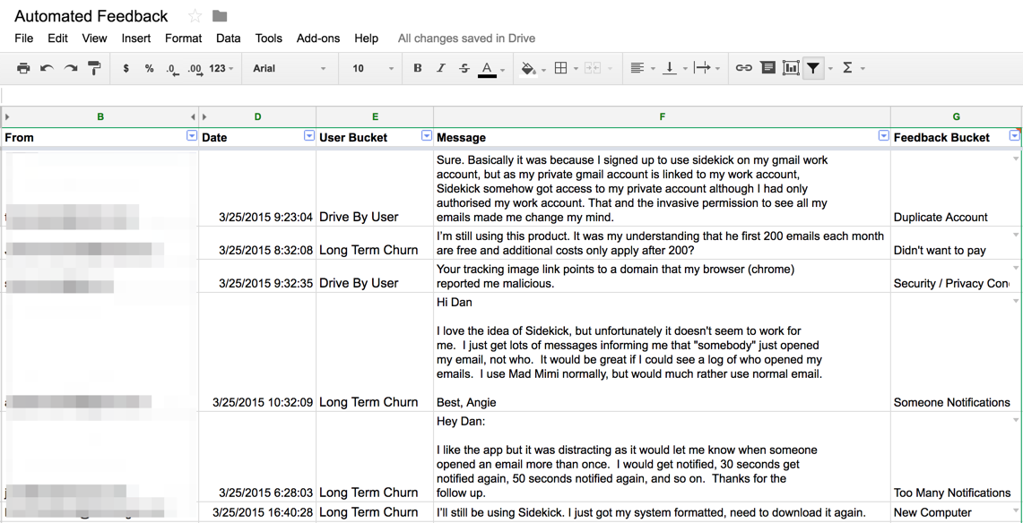The image size is (1023, 523).
Task: Insert a comment
Action: tap(767, 68)
